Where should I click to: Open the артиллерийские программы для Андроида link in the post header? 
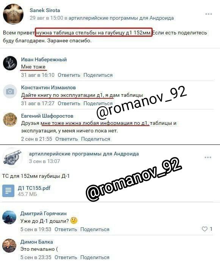121,18
